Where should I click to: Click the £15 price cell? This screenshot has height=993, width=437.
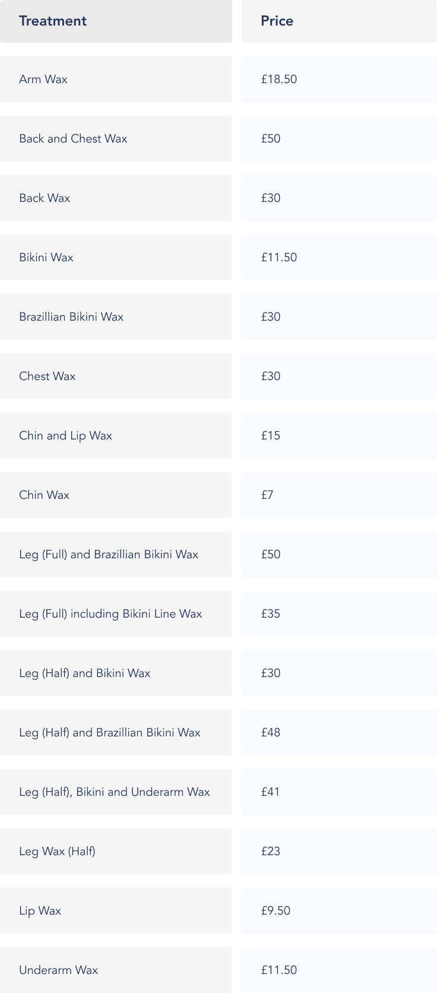pos(271,435)
